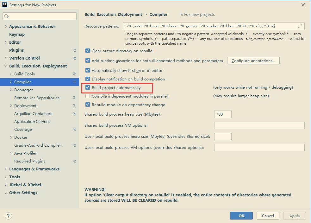Expand the Editor tree node arrow

(x=6, y=42)
